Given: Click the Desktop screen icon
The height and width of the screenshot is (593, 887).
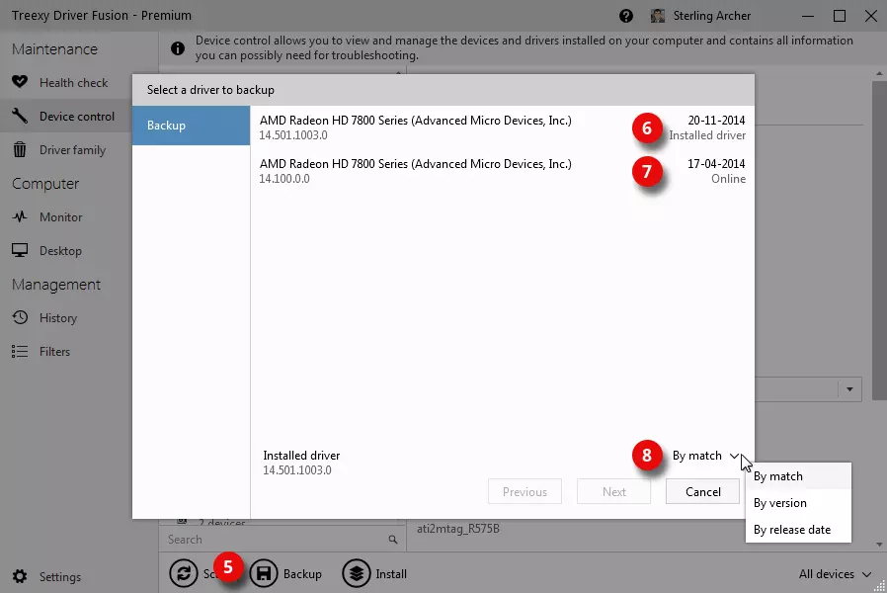Looking at the screenshot, I should (x=20, y=250).
